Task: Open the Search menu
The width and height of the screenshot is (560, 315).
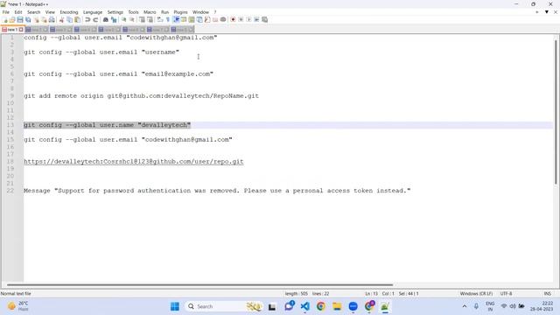Action: [33, 12]
